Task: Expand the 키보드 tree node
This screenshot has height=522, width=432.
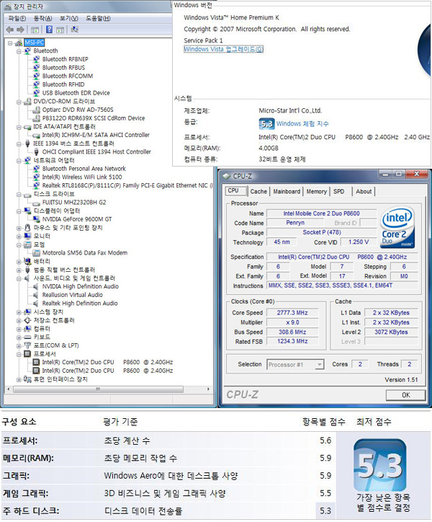Action: (x=19, y=337)
